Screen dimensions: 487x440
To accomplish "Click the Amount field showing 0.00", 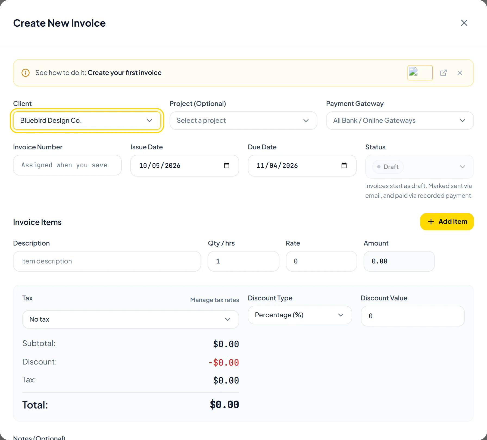I will click(x=399, y=261).
